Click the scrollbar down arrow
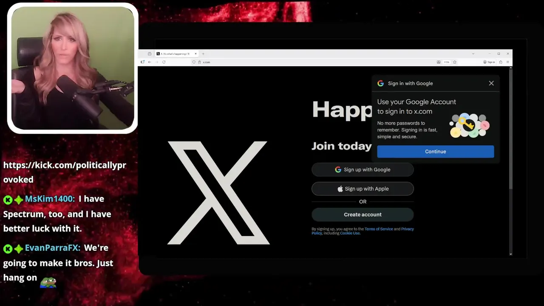Image resolution: width=544 pixels, height=306 pixels. tap(510, 254)
